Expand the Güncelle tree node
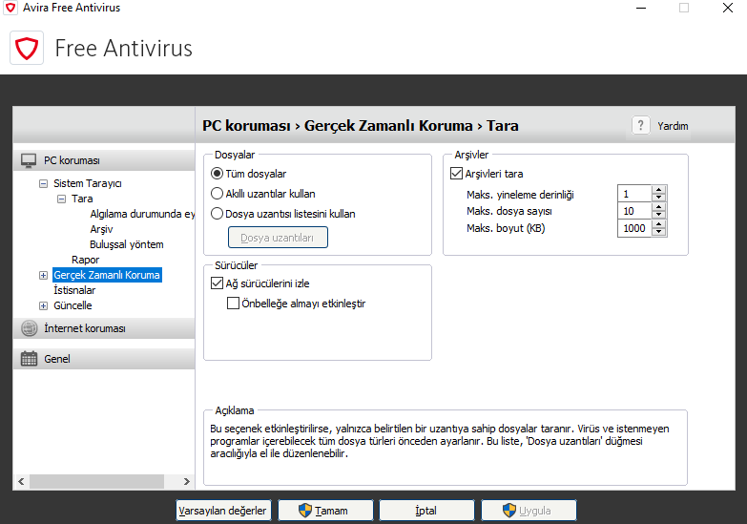Viewport: 747px width, 524px height. pos(43,305)
